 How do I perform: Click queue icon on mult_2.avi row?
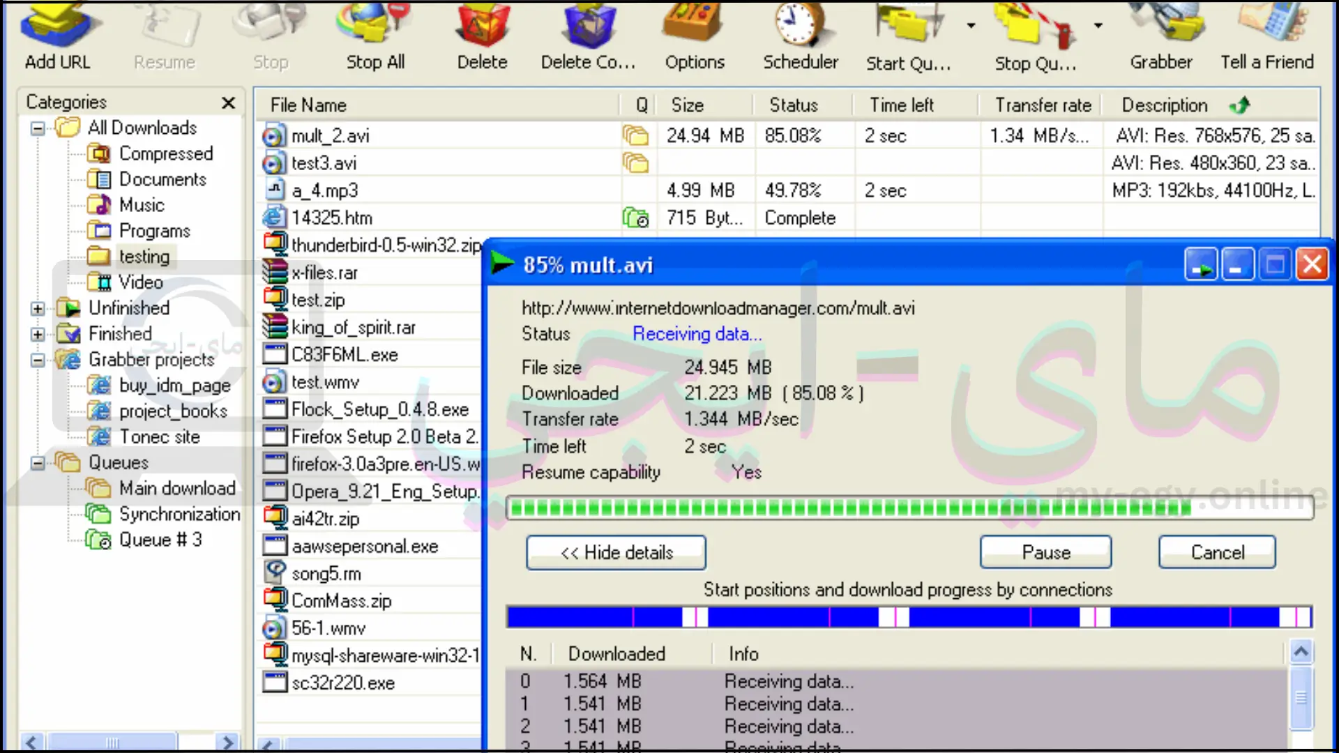(x=635, y=135)
